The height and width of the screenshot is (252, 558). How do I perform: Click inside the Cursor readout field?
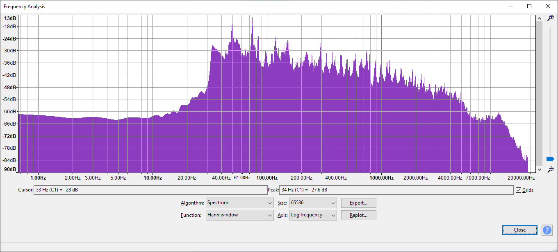pos(150,190)
